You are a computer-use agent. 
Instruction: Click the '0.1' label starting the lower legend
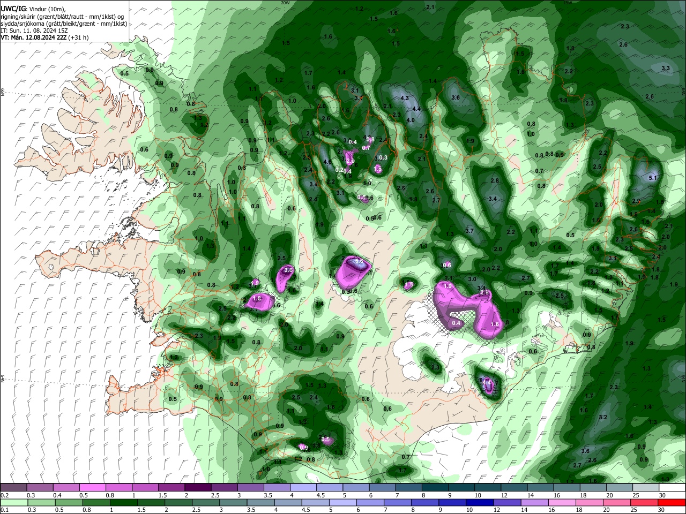4,510
